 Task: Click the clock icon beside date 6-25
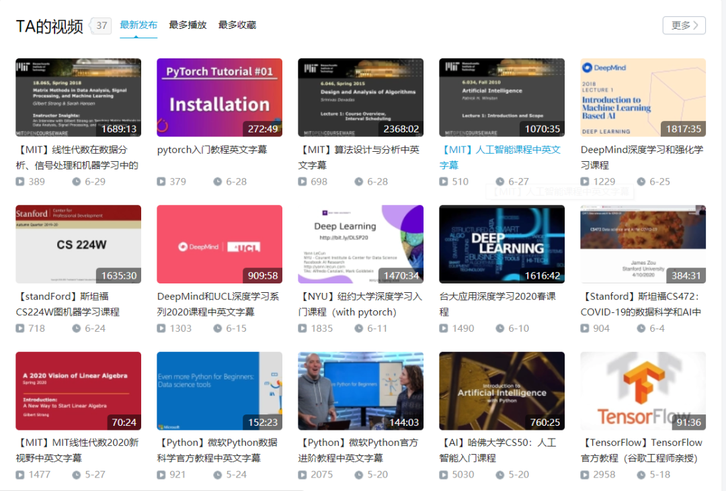click(x=641, y=181)
